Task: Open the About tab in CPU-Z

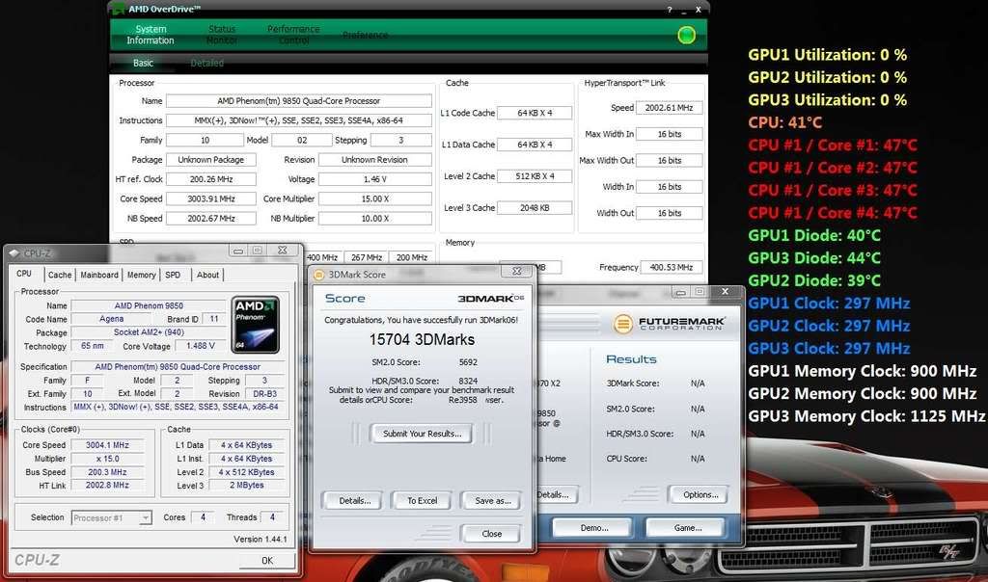Action: [207, 275]
